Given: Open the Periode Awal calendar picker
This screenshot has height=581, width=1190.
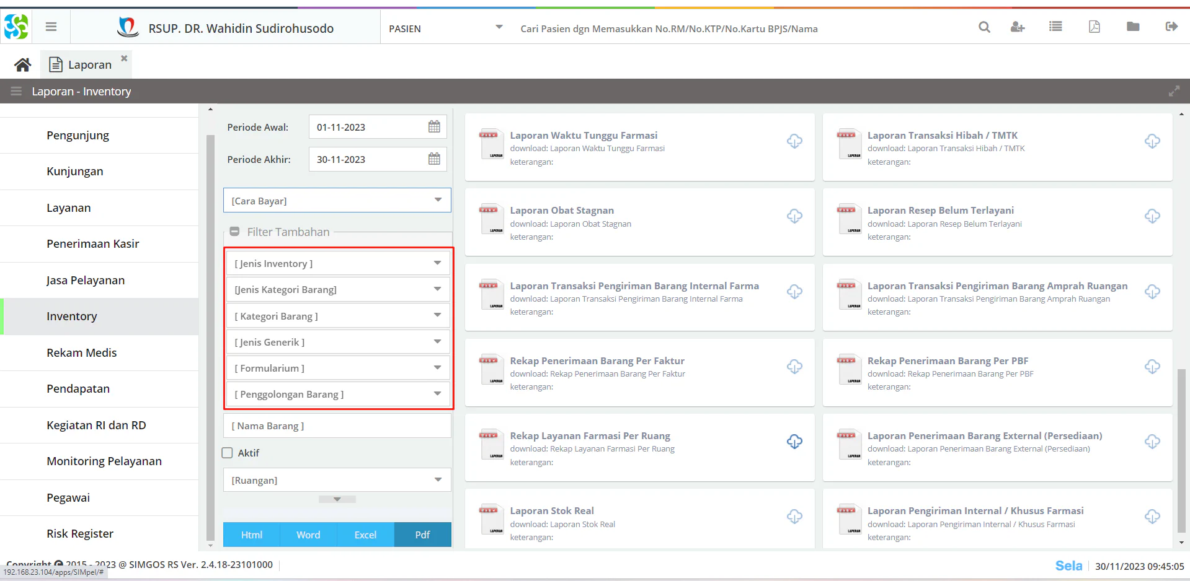Looking at the screenshot, I should coord(434,127).
